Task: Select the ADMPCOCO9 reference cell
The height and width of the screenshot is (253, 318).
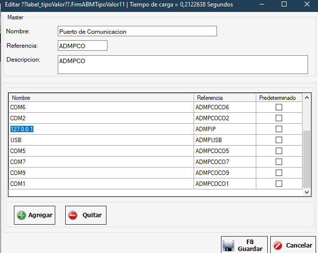Action: click(x=225, y=173)
